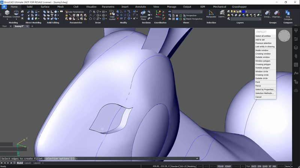This screenshot has height=168, width=300.
Task: Click the Section Plane tool
Action: (143, 15)
